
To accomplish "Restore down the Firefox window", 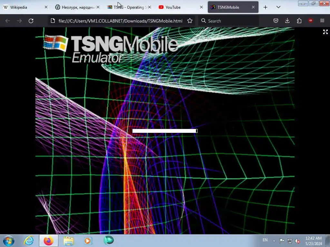I will coord(314,3).
